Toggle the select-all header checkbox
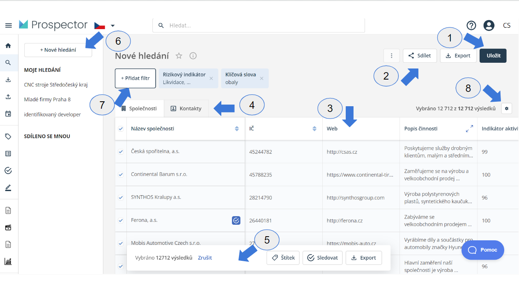This screenshot has height=292, width=519. 121,129
